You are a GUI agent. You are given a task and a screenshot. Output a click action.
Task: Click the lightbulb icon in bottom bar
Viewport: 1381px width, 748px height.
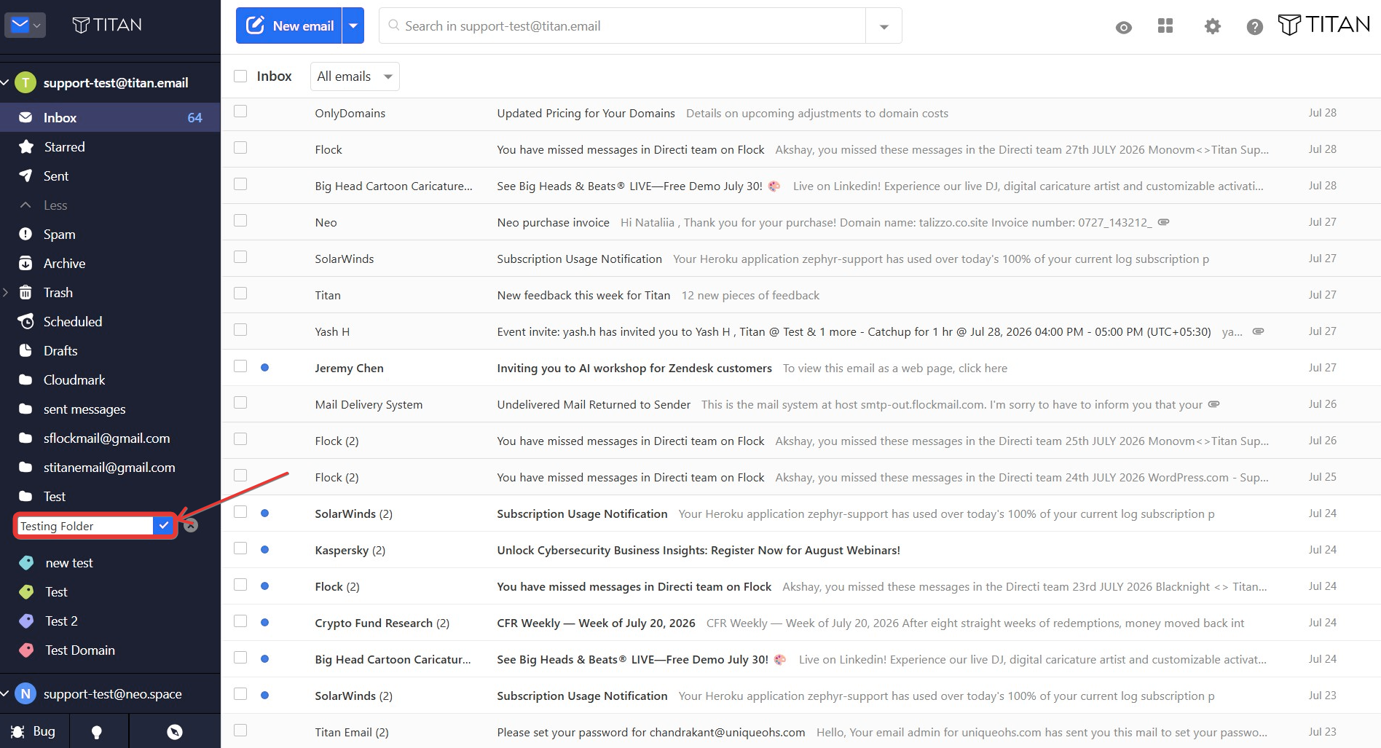[x=97, y=732]
